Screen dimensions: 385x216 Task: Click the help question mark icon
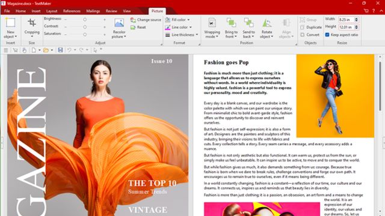coord(374,11)
